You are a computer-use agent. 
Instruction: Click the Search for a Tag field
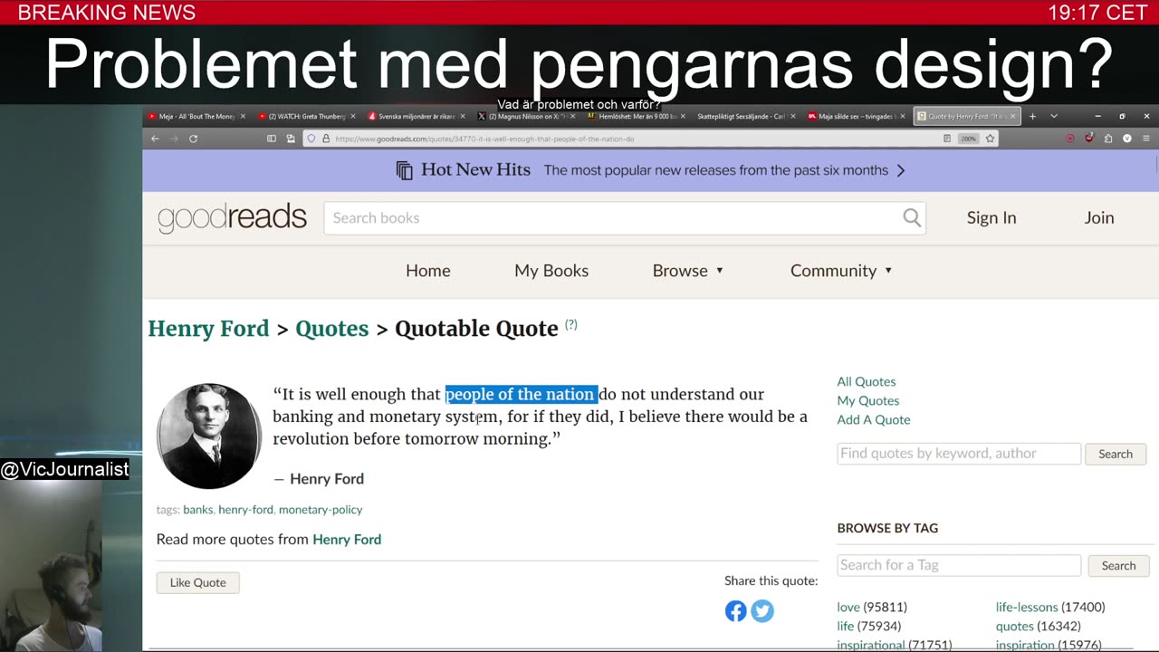point(959,565)
